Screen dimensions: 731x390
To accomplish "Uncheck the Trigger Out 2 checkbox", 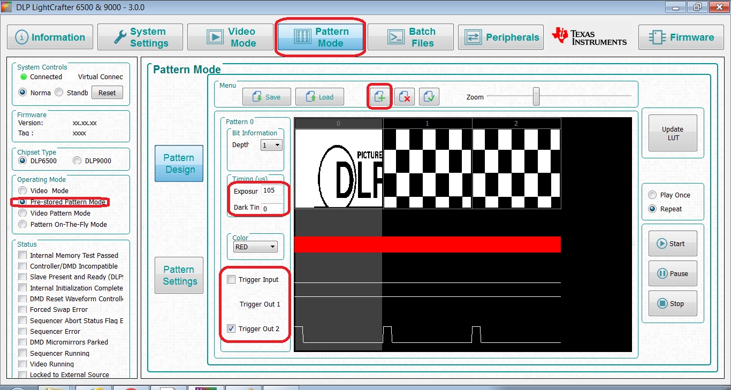I will 231,328.
